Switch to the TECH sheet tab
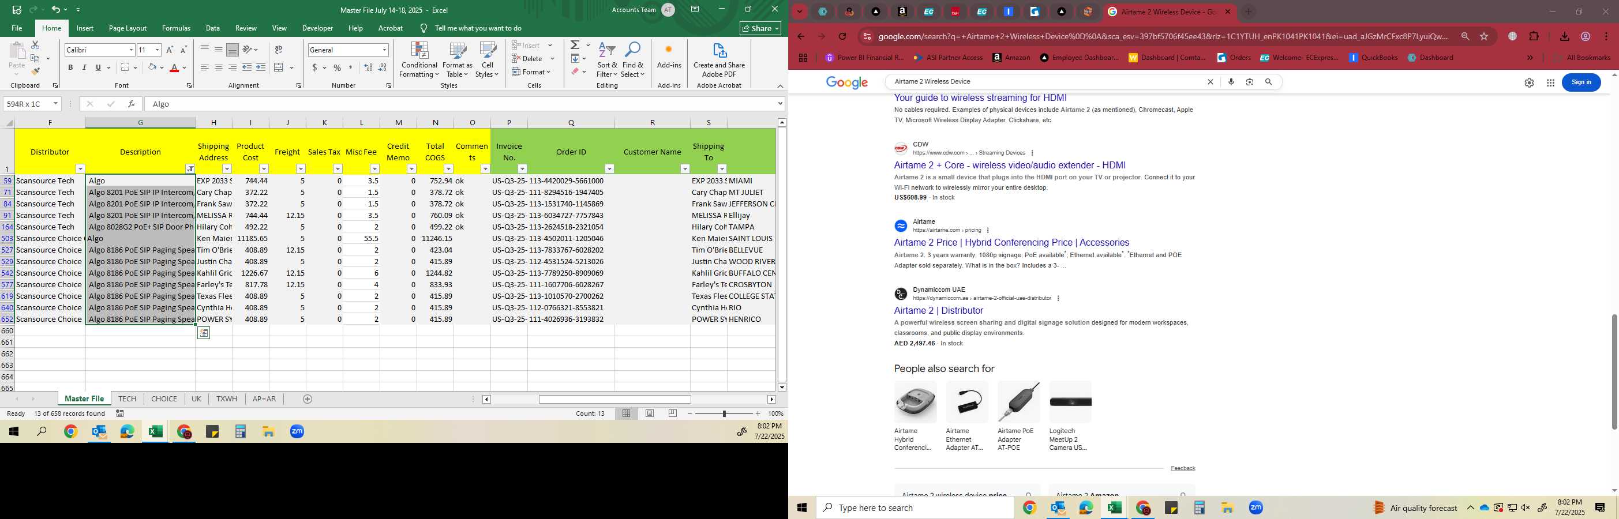The height and width of the screenshot is (519, 1619). point(127,399)
